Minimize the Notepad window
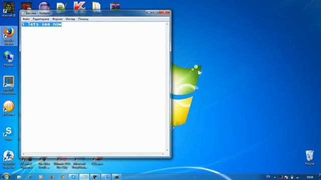 click(x=149, y=12)
